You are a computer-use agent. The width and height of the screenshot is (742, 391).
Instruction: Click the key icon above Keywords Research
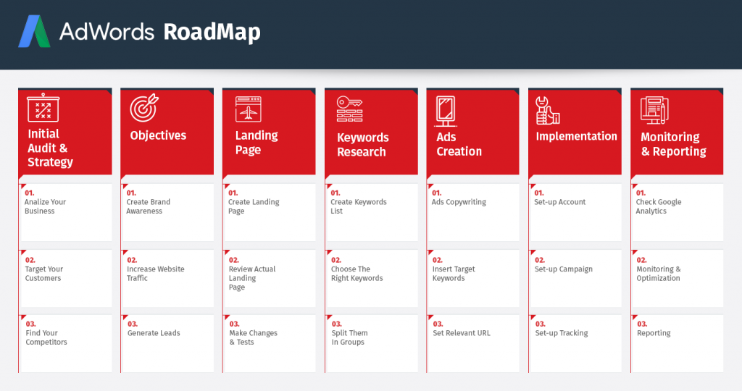coord(350,109)
